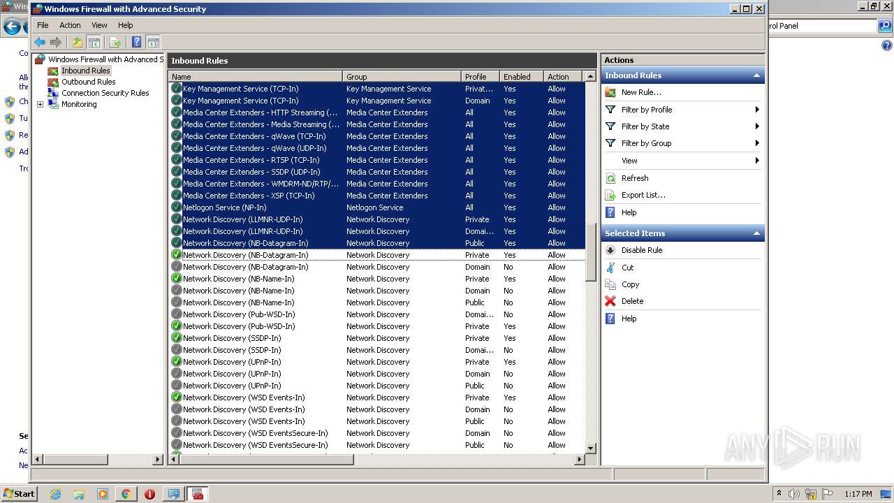Click Filter by Group funnel icon
This screenshot has width=894, height=503.
click(x=610, y=143)
